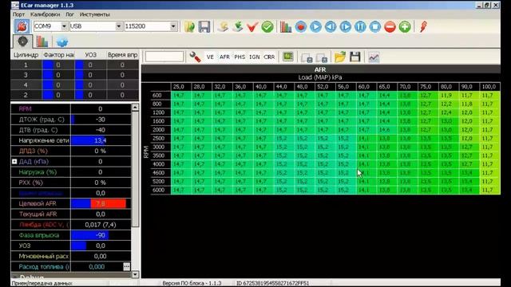Viewport: 511px width, 287px height.
Task: Click the second paste-table window icon
Action: pyautogui.click(x=322, y=57)
